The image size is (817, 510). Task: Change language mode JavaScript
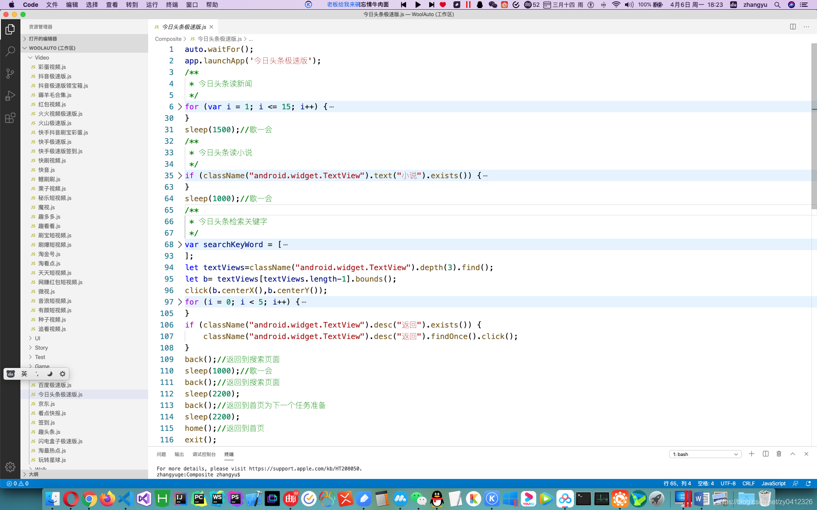point(773,484)
